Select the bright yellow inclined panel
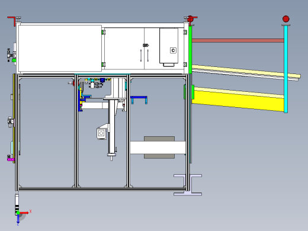This screenshot has height=231, width=308. [x=238, y=101]
